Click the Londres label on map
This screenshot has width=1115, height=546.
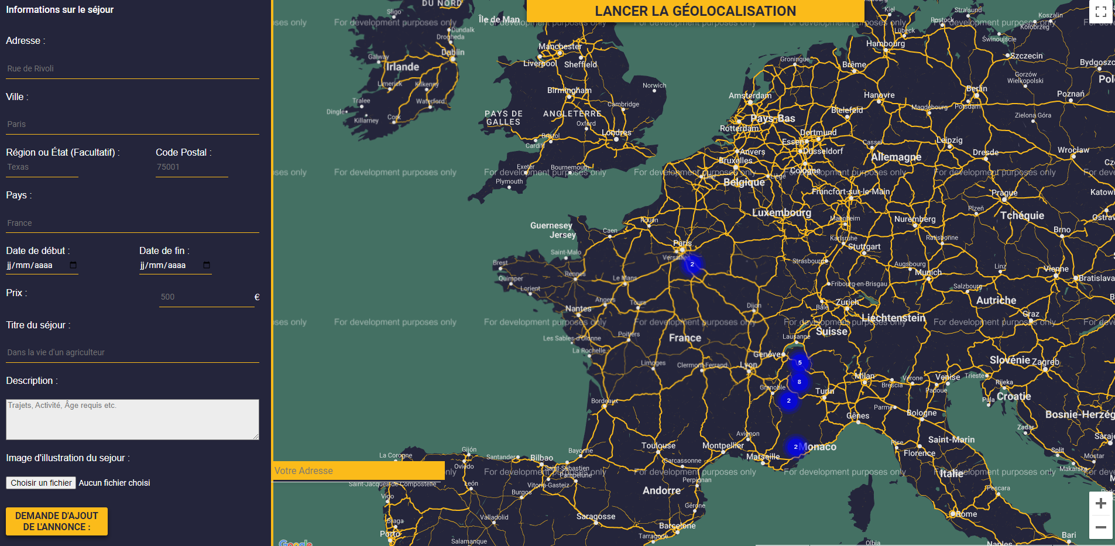click(616, 133)
